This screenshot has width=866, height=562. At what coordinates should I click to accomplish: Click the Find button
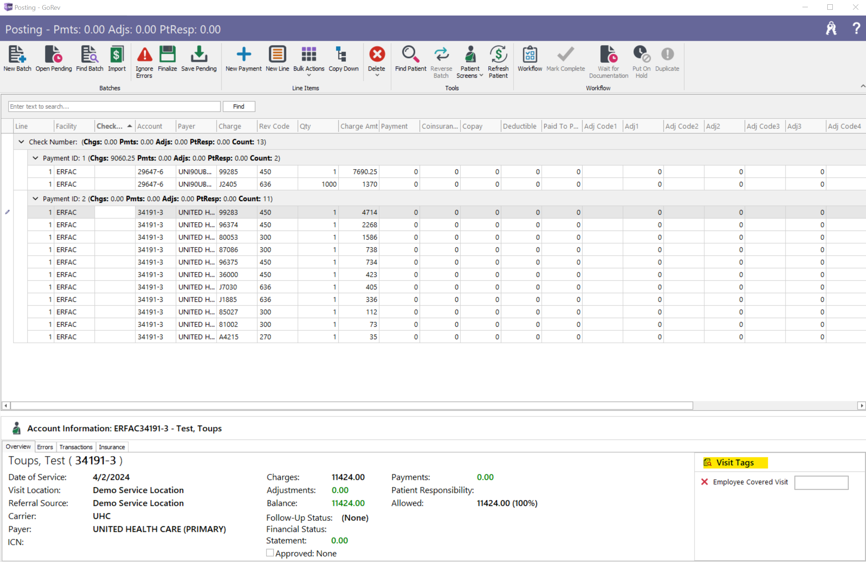[x=239, y=106]
